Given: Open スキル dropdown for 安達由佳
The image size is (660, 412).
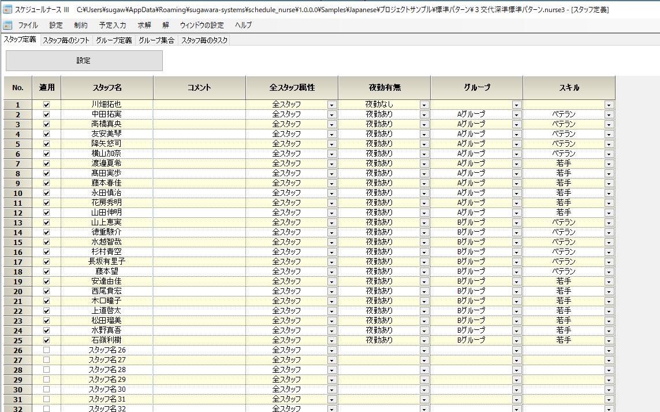Looking at the screenshot, I should pos(609,282).
